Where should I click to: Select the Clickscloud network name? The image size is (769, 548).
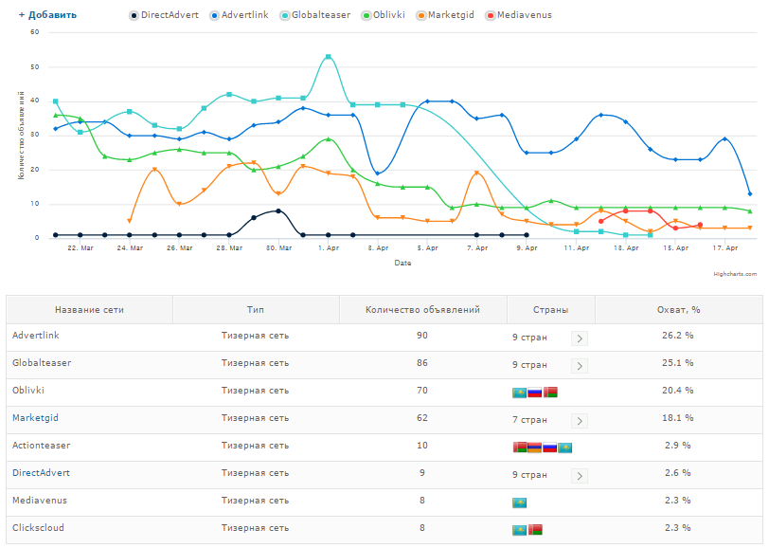click(38, 528)
